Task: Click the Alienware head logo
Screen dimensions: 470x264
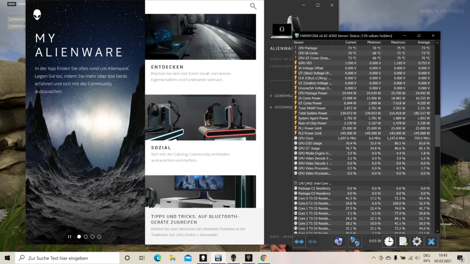Action: [x=37, y=15]
